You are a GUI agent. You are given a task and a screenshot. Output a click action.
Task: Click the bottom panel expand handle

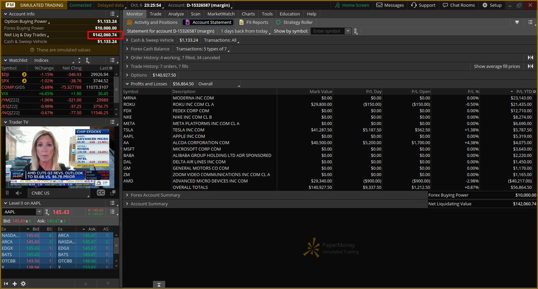click(x=159, y=285)
